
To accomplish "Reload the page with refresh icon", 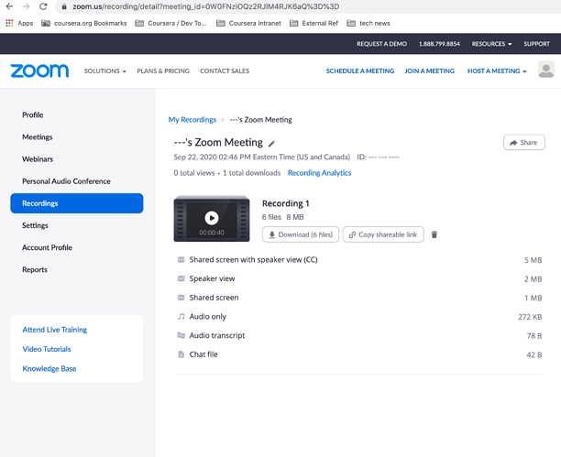I will click(43, 6).
